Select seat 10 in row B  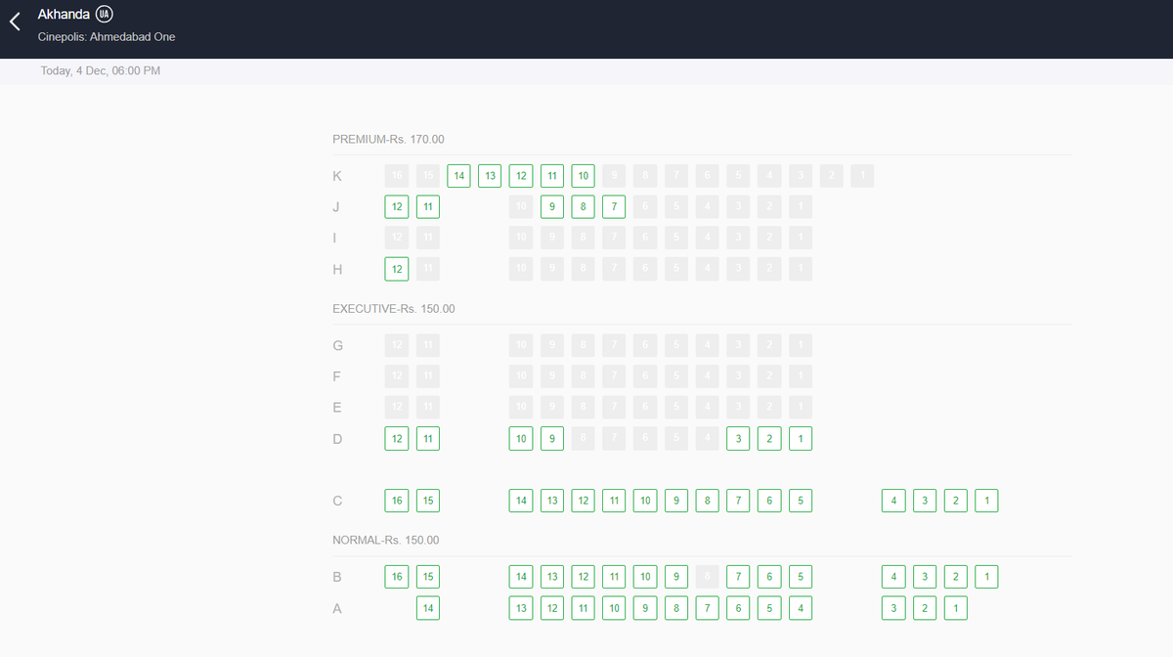[645, 577]
